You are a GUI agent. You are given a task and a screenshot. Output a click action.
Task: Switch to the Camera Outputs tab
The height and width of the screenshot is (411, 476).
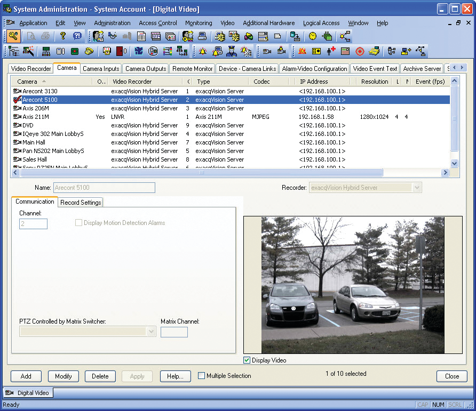[x=145, y=68]
